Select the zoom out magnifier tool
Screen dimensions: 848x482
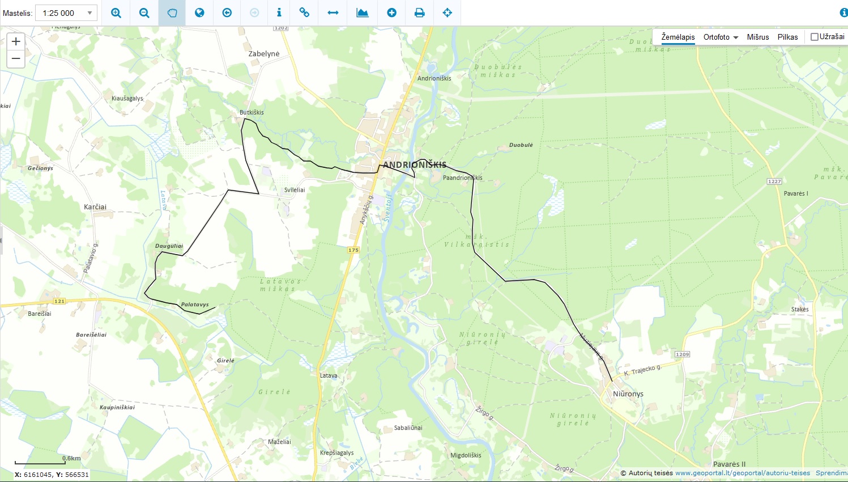click(x=144, y=12)
